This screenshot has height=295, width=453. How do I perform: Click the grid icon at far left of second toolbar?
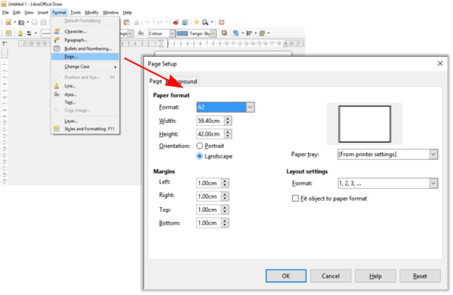point(8,33)
